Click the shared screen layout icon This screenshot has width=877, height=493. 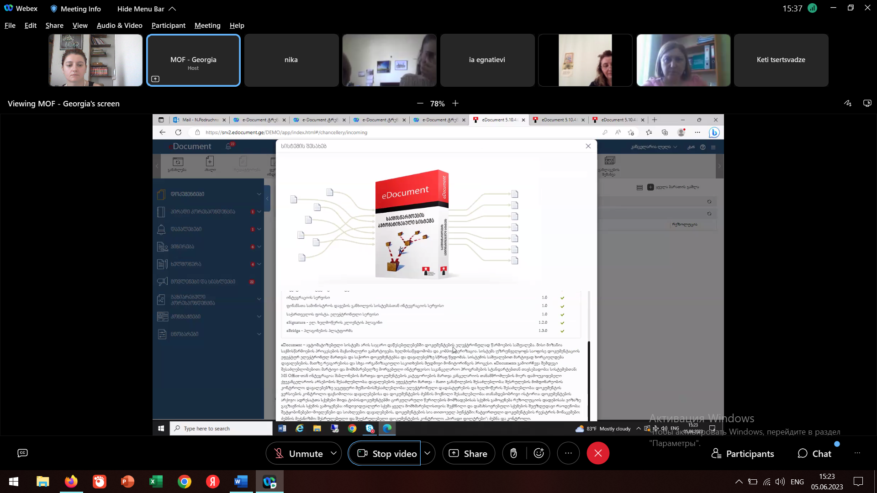pos(867,103)
